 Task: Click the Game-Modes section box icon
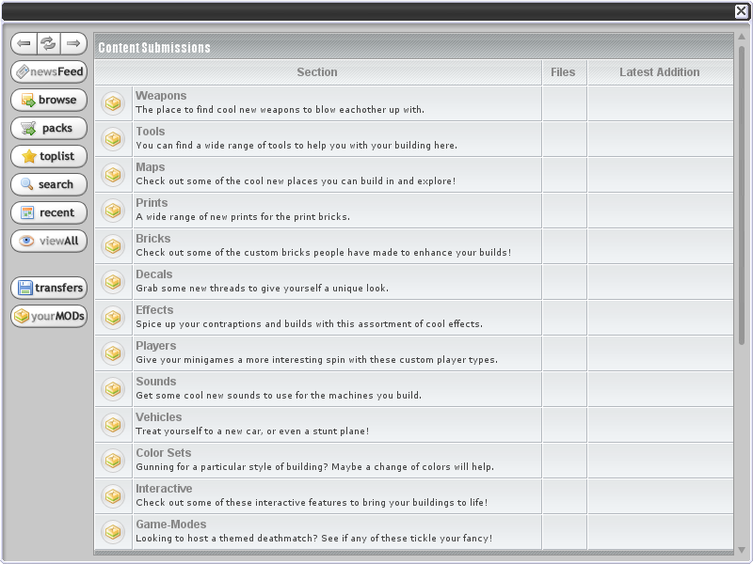pyautogui.click(x=113, y=532)
